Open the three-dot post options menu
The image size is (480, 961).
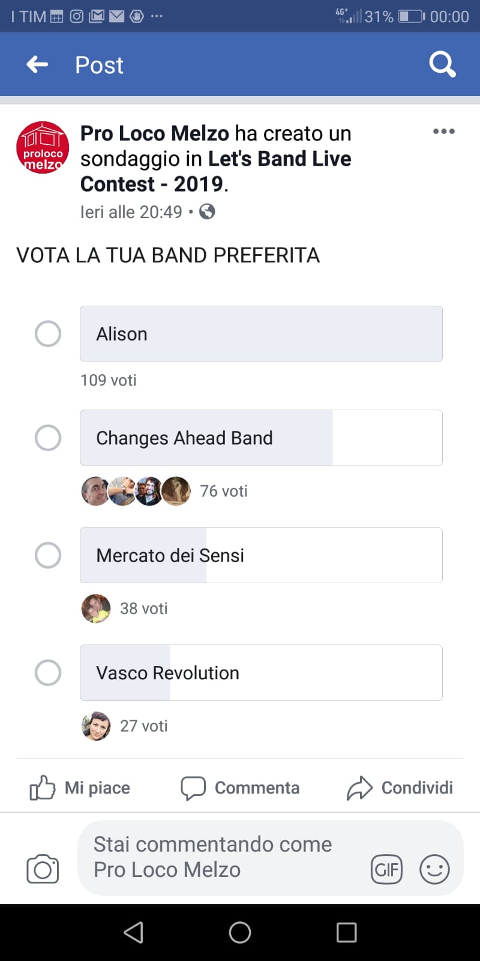point(443,132)
